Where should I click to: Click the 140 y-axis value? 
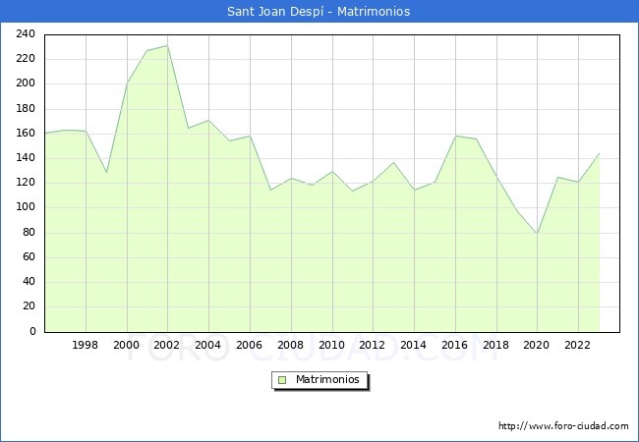pos(26,158)
